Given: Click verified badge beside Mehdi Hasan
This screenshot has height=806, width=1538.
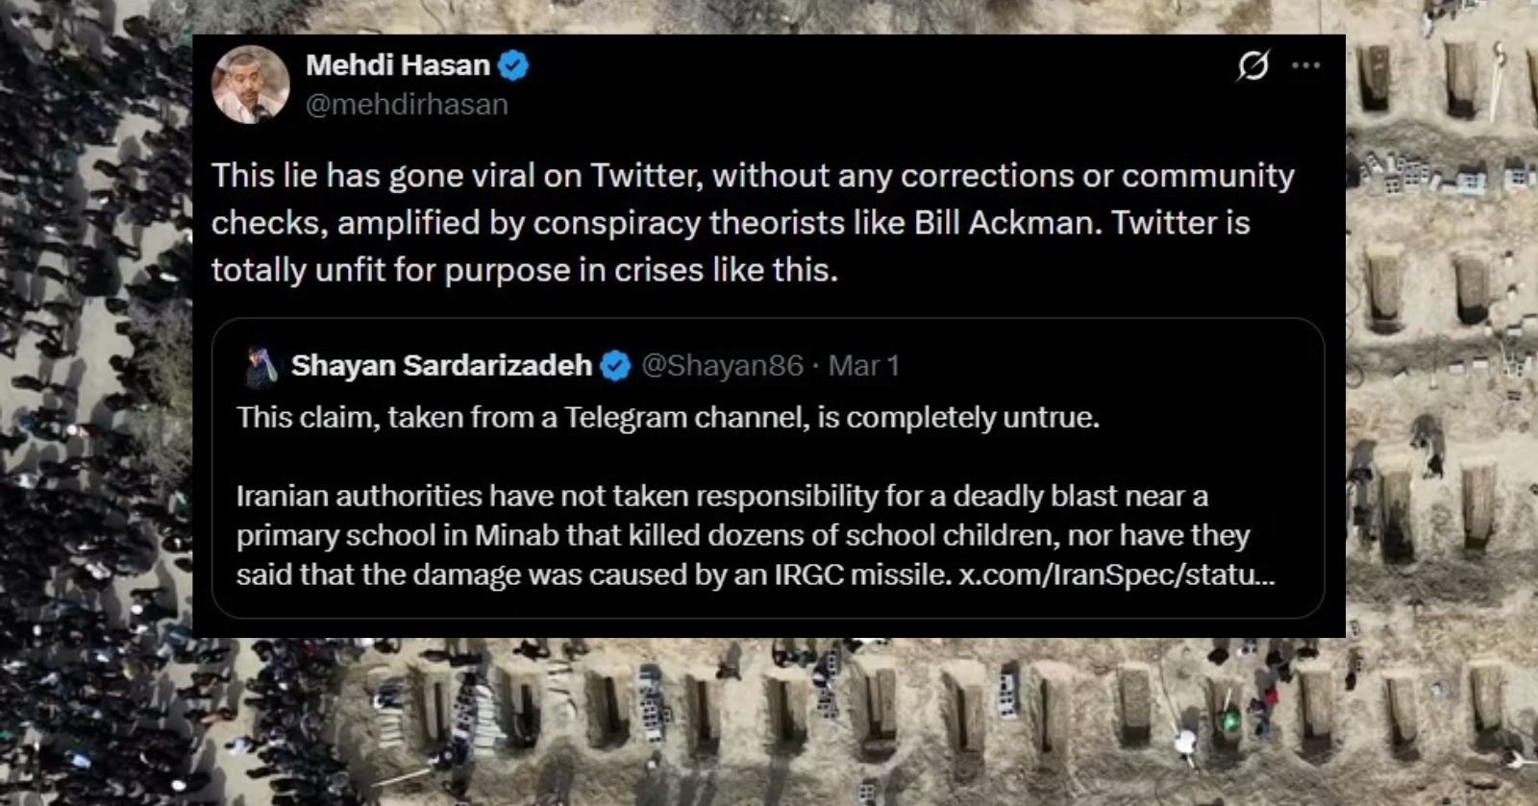Looking at the screenshot, I should [513, 65].
